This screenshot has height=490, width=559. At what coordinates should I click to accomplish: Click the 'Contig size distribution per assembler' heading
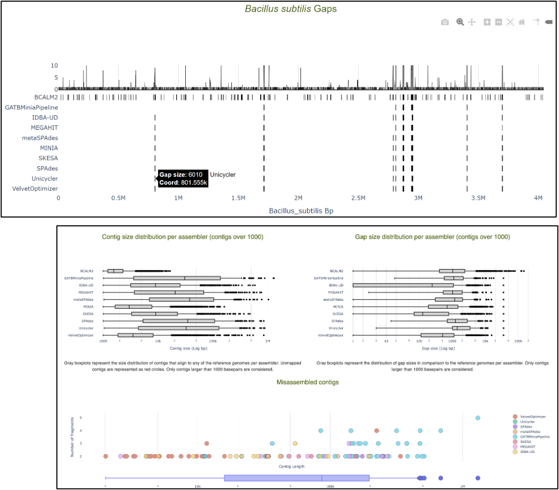(183, 236)
